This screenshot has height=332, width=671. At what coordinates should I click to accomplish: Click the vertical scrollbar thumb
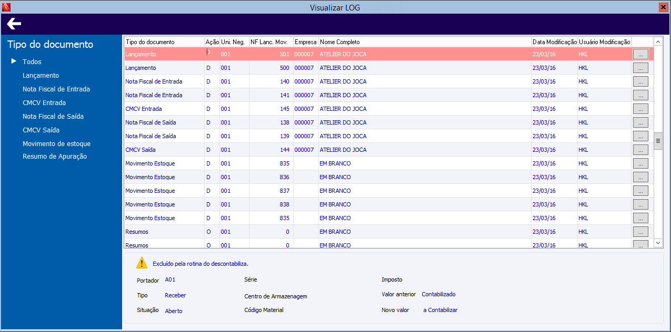click(658, 141)
